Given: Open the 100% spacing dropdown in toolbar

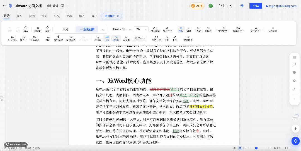Looking at the screenshot, I should click(x=139, y=38).
